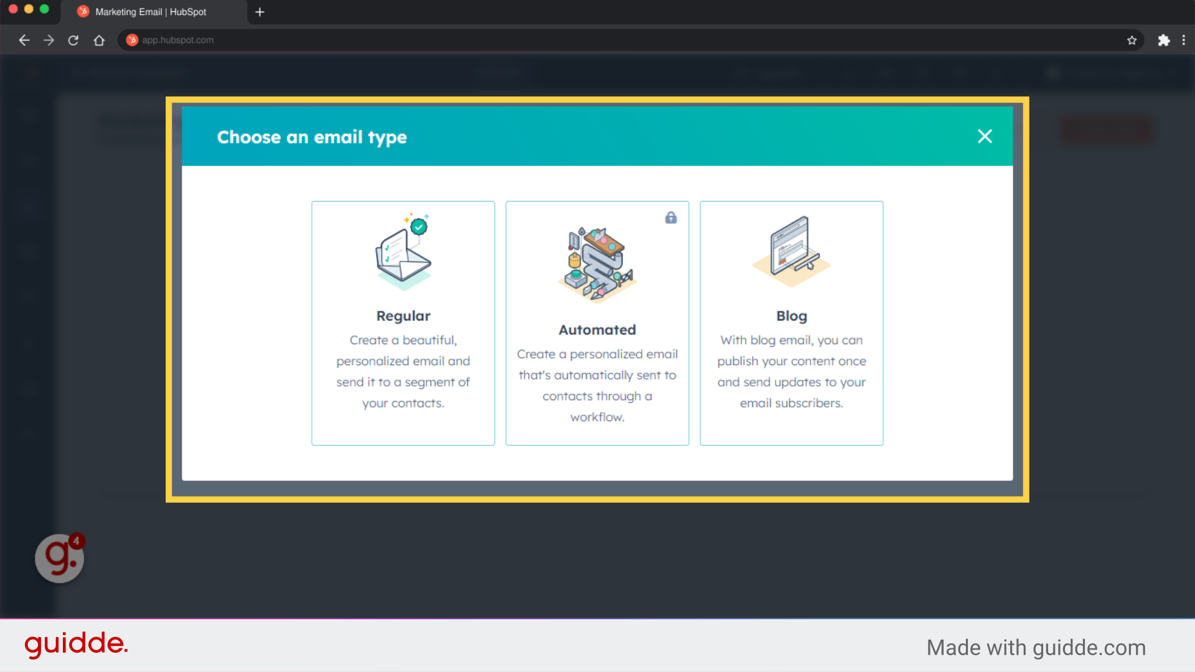Reload the HubSpot page
This screenshot has height=672, width=1195.
point(73,40)
